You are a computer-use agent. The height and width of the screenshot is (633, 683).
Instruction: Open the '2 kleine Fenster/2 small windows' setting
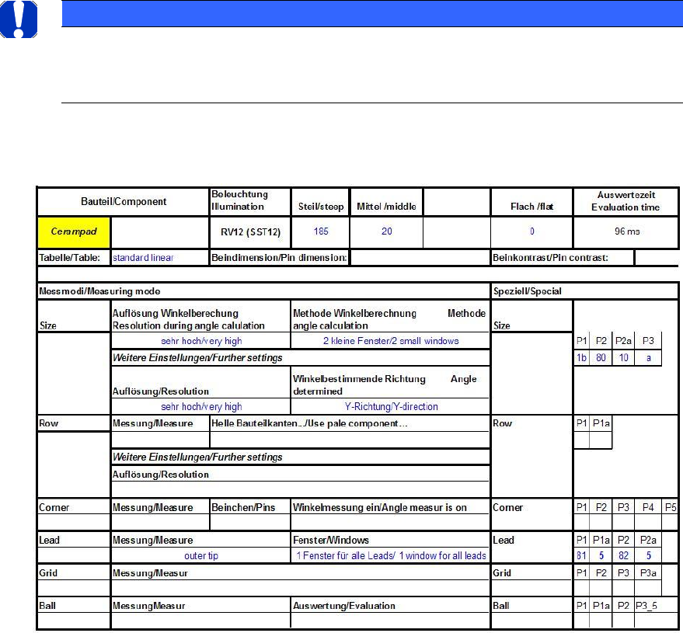[390, 340]
